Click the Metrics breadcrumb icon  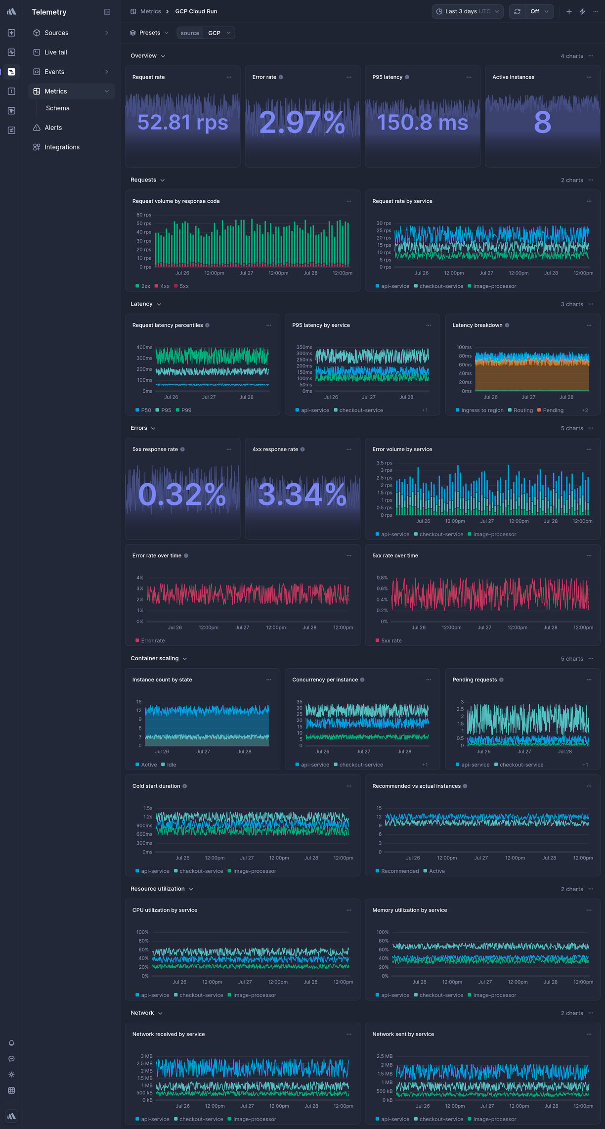133,11
